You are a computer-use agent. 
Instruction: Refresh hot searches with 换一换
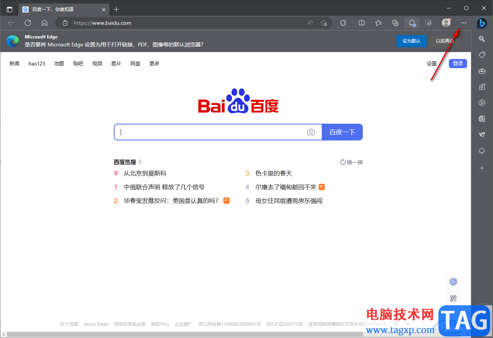(351, 162)
